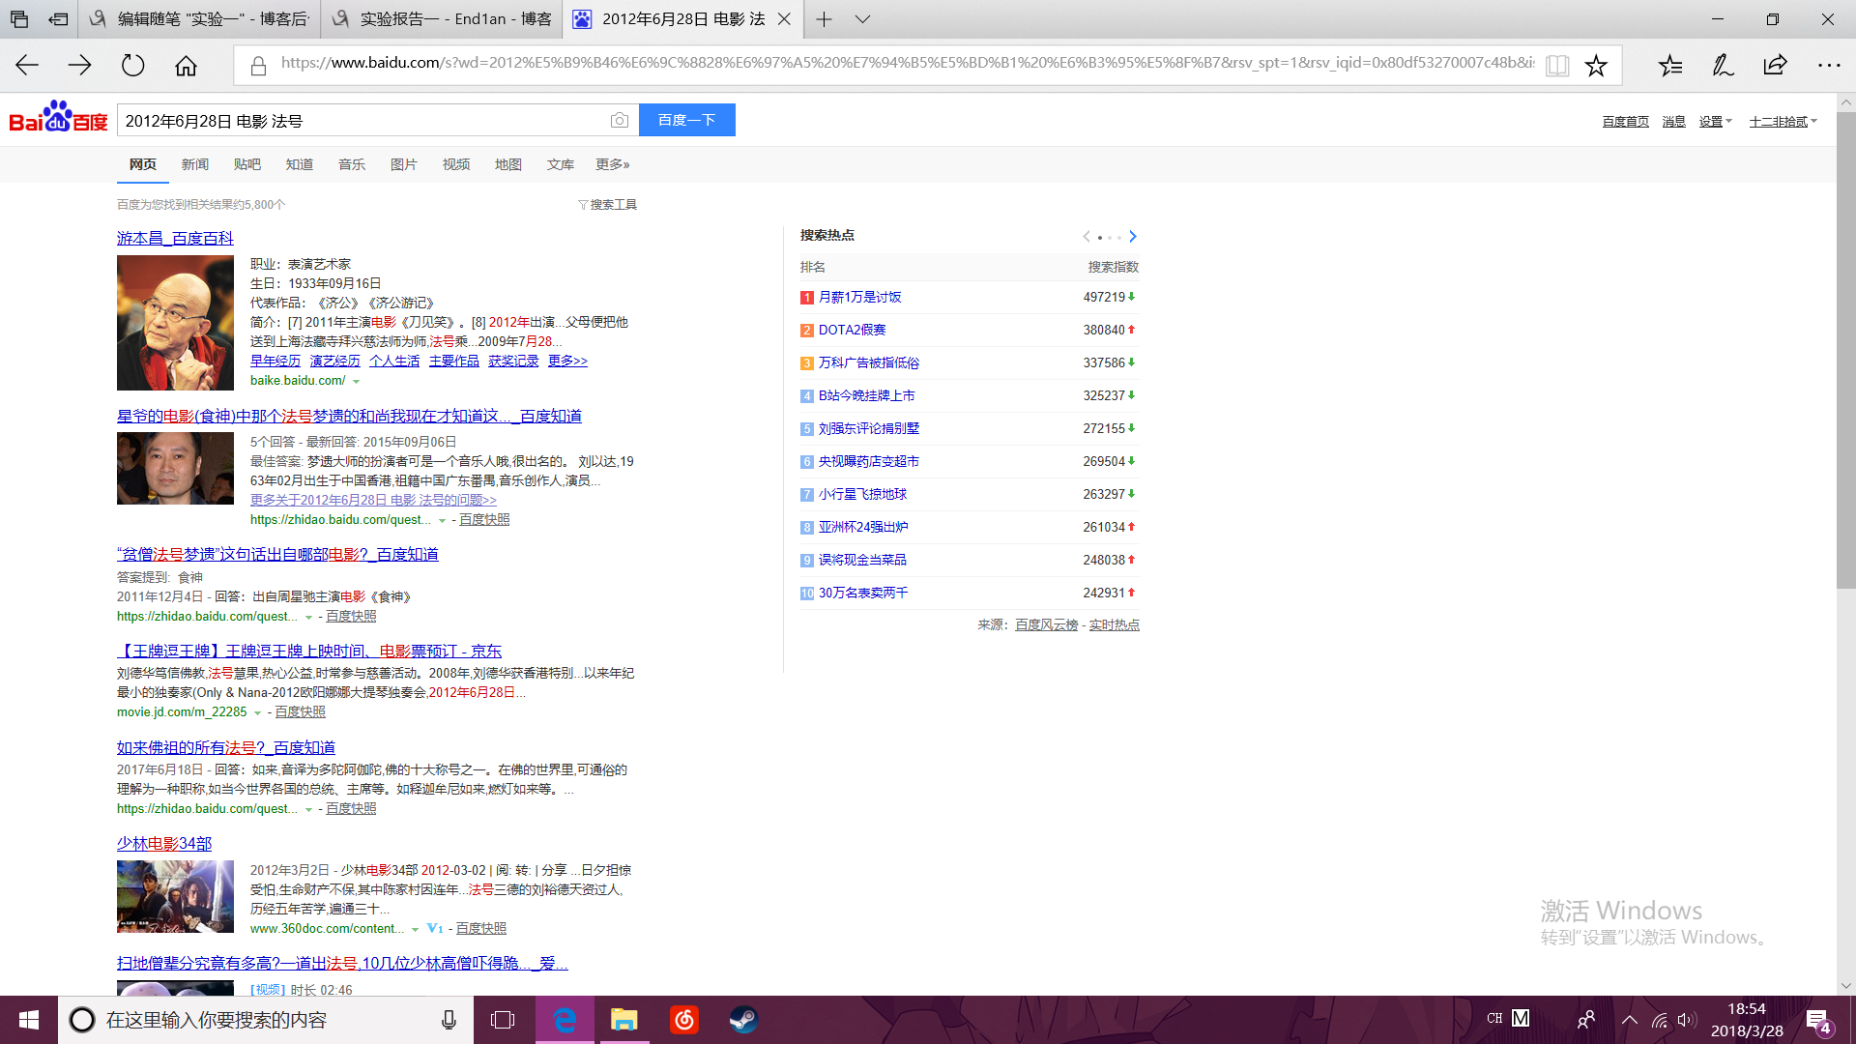Open the 游本昌_百度百科 result link
The width and height of the screenshot is (1856, 1044).
click(175, 238)
